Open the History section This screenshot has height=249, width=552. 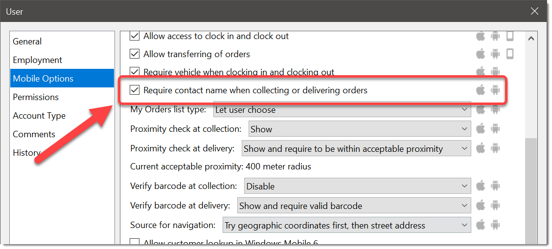pos(62,153)
